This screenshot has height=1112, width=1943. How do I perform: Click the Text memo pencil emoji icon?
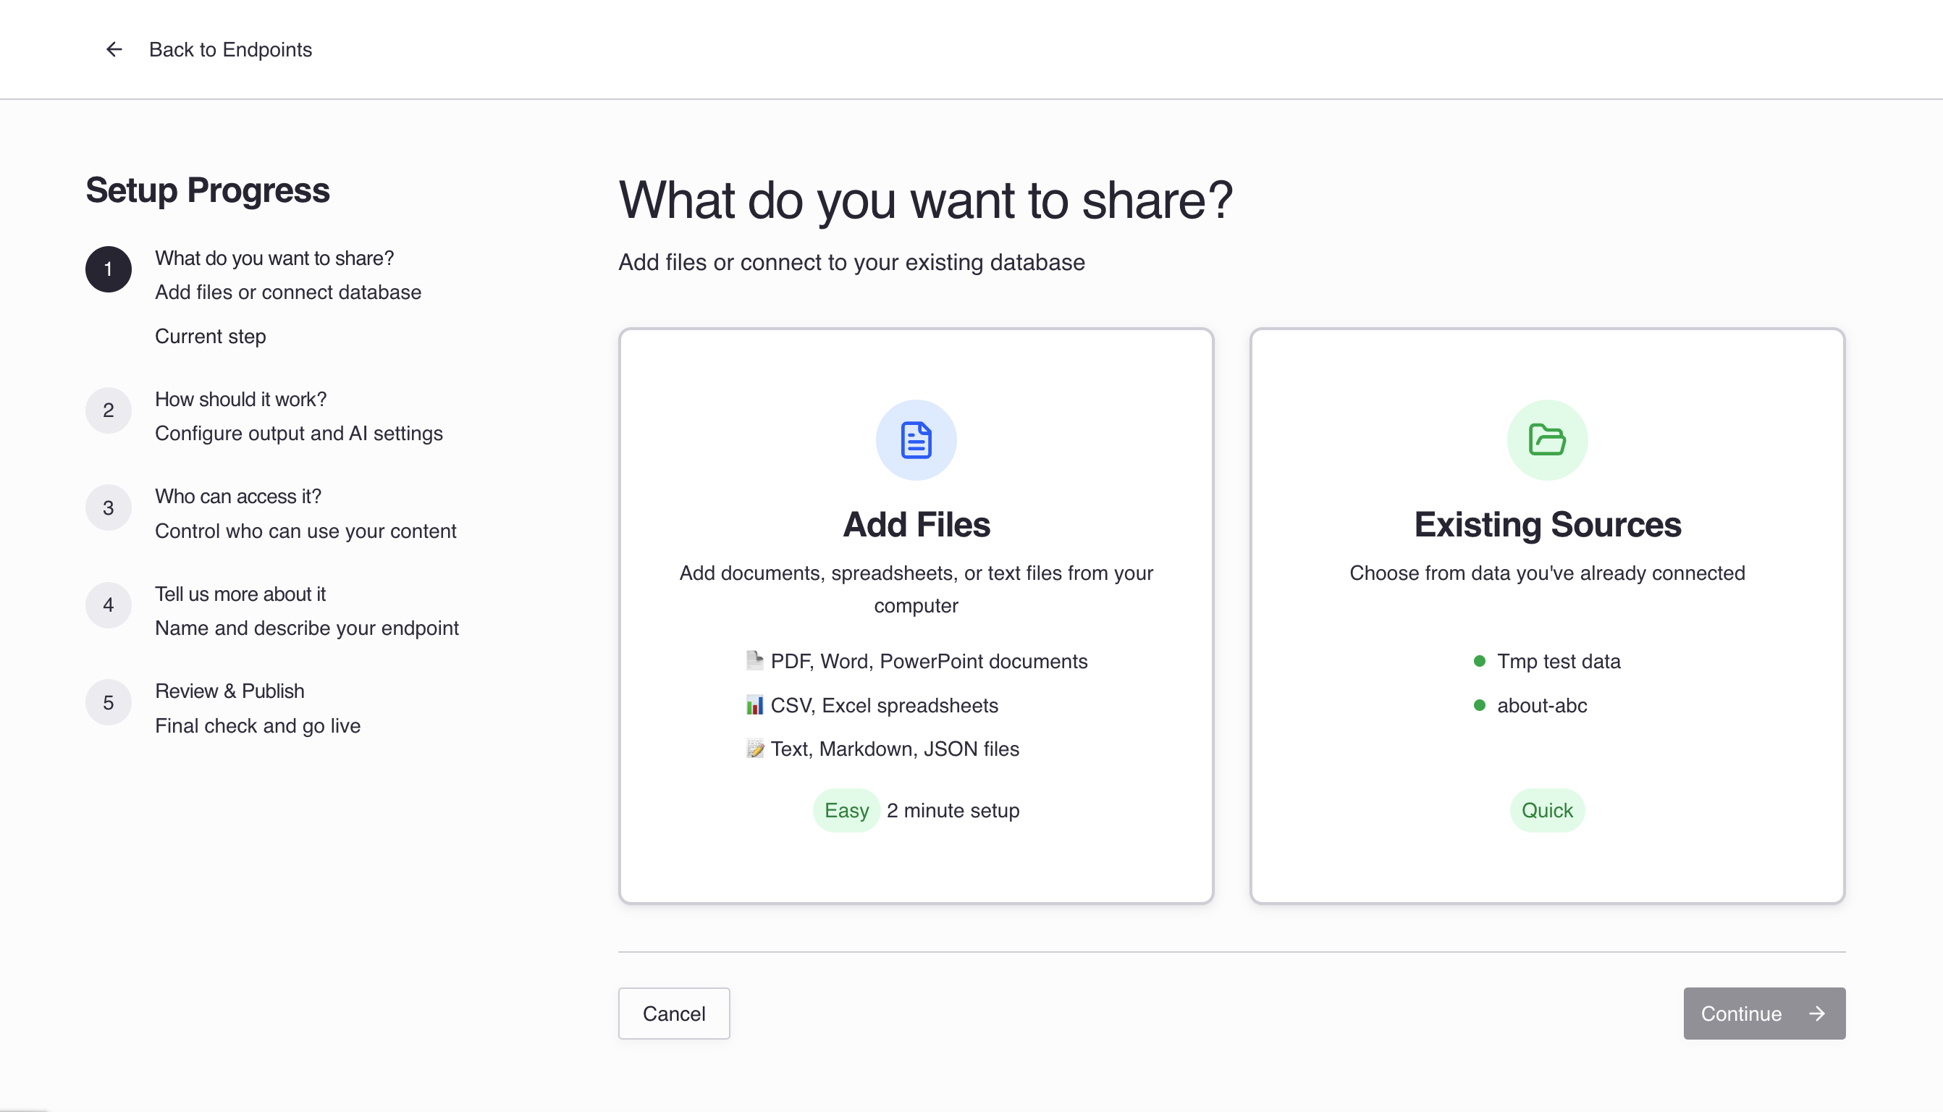[754, 749]
